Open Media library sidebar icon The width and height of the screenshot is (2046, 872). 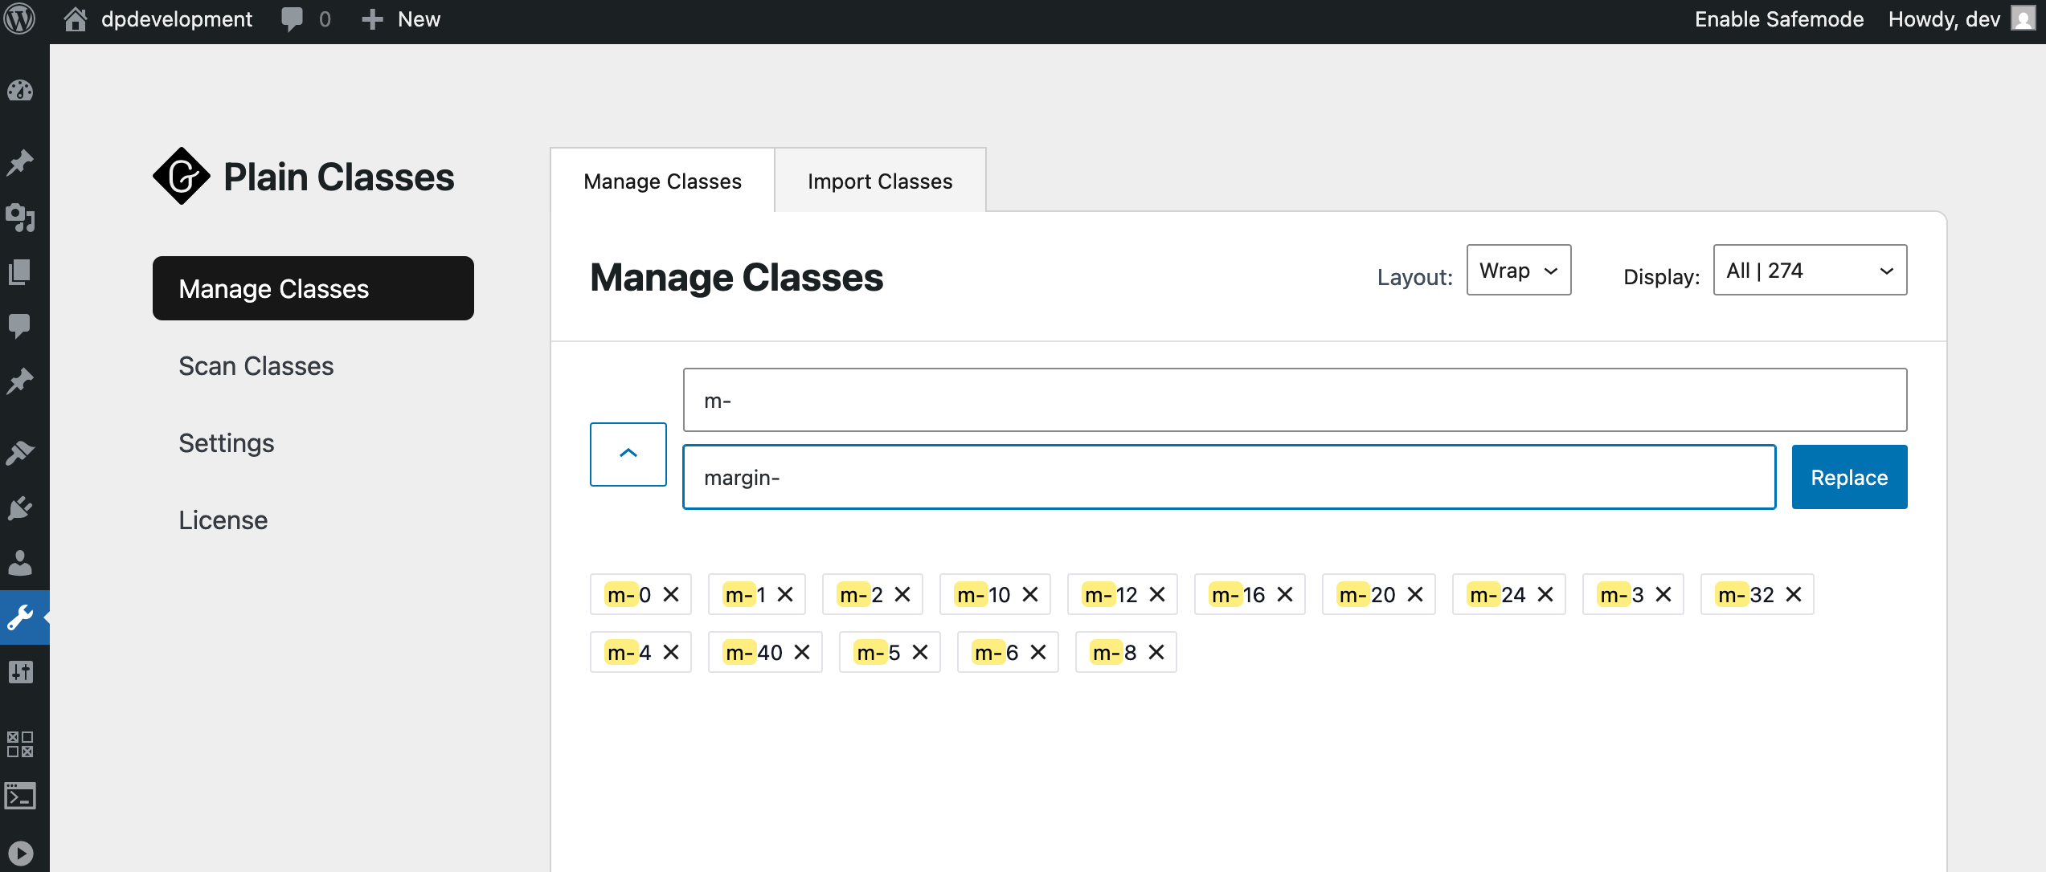[x=20, y=218]
